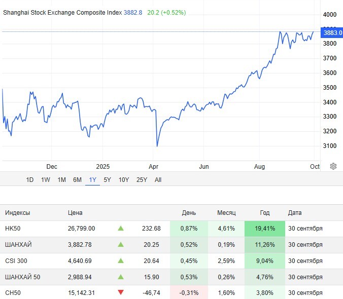Screen dimensions: 343x299
Task: Open chart settings gear icon
Action: 333,166
